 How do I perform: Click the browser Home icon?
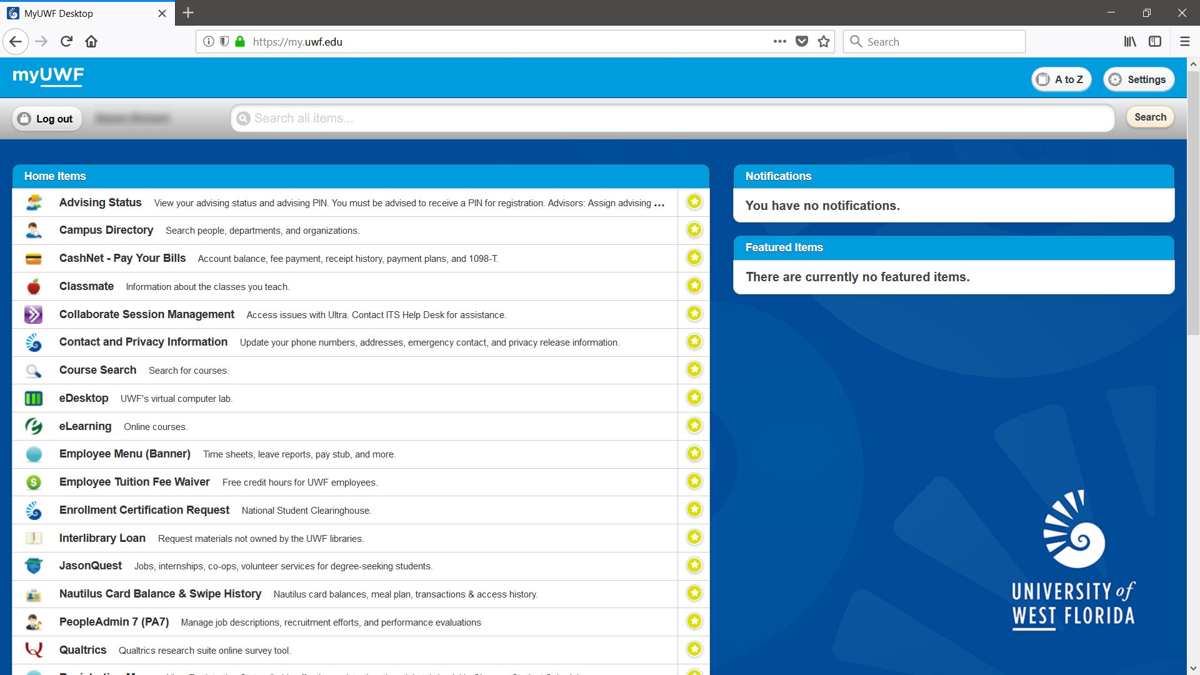(x=91, y=41)
